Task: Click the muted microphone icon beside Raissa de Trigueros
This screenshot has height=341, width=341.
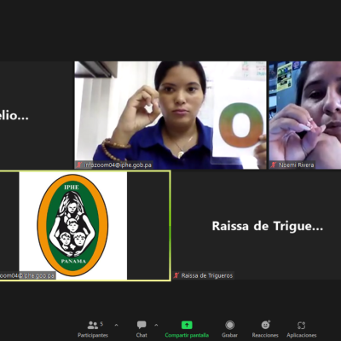Action: click(x=176, y=275)
